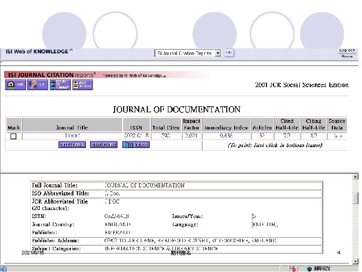Image resolution: width=362 pixels, height=272 pixels.
Task: Click the Publisher Address value text
Action: (190, 241)
